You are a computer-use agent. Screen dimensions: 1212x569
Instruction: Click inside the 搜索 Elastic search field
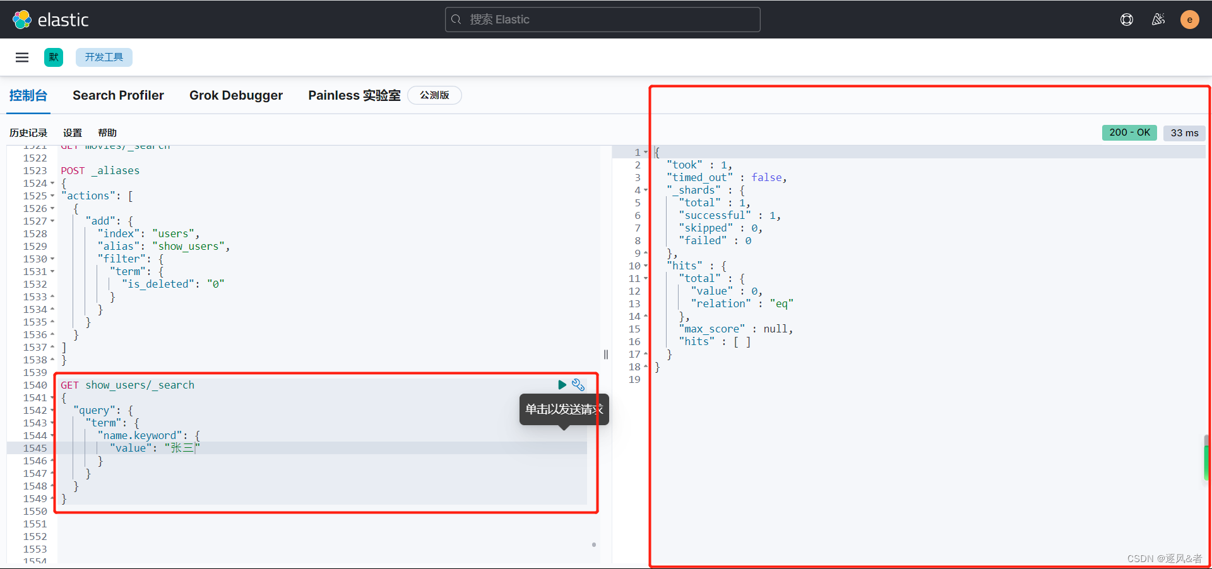coord(600,20)
